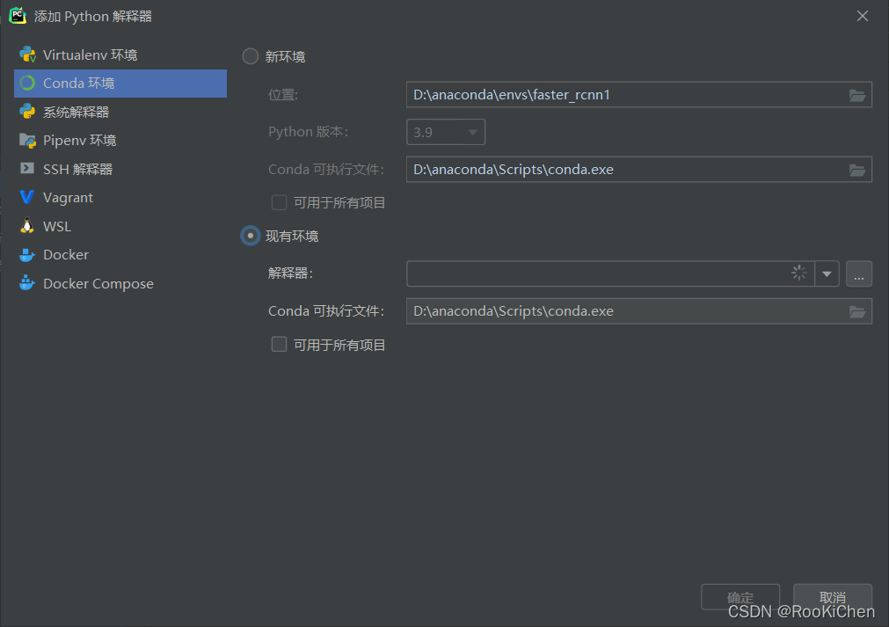Image resolution: width=889 pixels, height=627 pixels.
Task: Expand the 解释器 dropdown arrow
Action: point(827,273)
